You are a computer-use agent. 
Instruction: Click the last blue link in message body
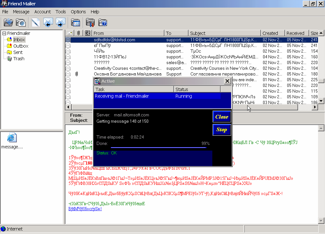[85, 209]
